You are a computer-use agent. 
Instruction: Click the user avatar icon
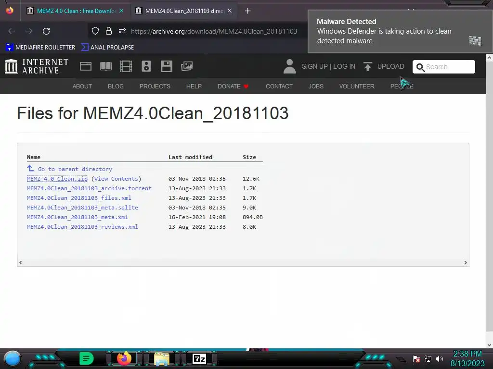pyautogui.click(x=289, y=66)
